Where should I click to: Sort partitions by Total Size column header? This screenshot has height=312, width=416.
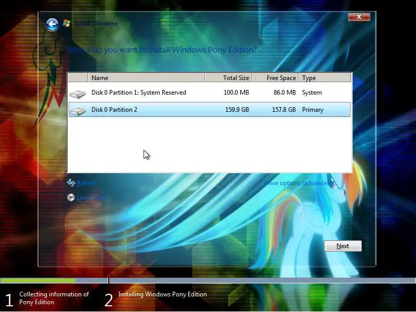click(228, 77)
